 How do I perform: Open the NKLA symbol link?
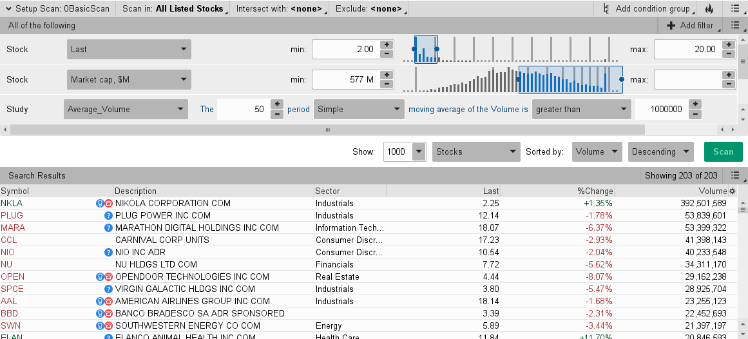(x=12, y=204)
